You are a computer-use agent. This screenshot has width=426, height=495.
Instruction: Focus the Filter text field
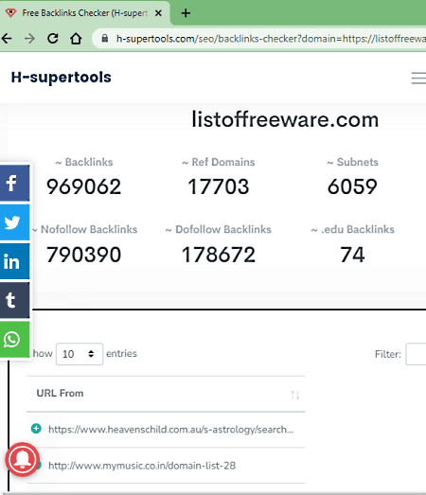(416, 354)
